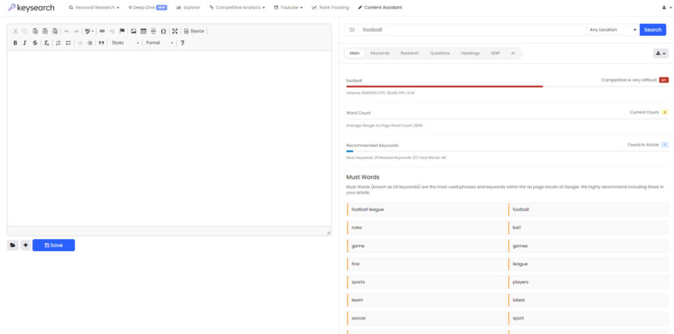Open the Format dropdown
Viewport: 674px width, 334px height.
click(159, 43)
